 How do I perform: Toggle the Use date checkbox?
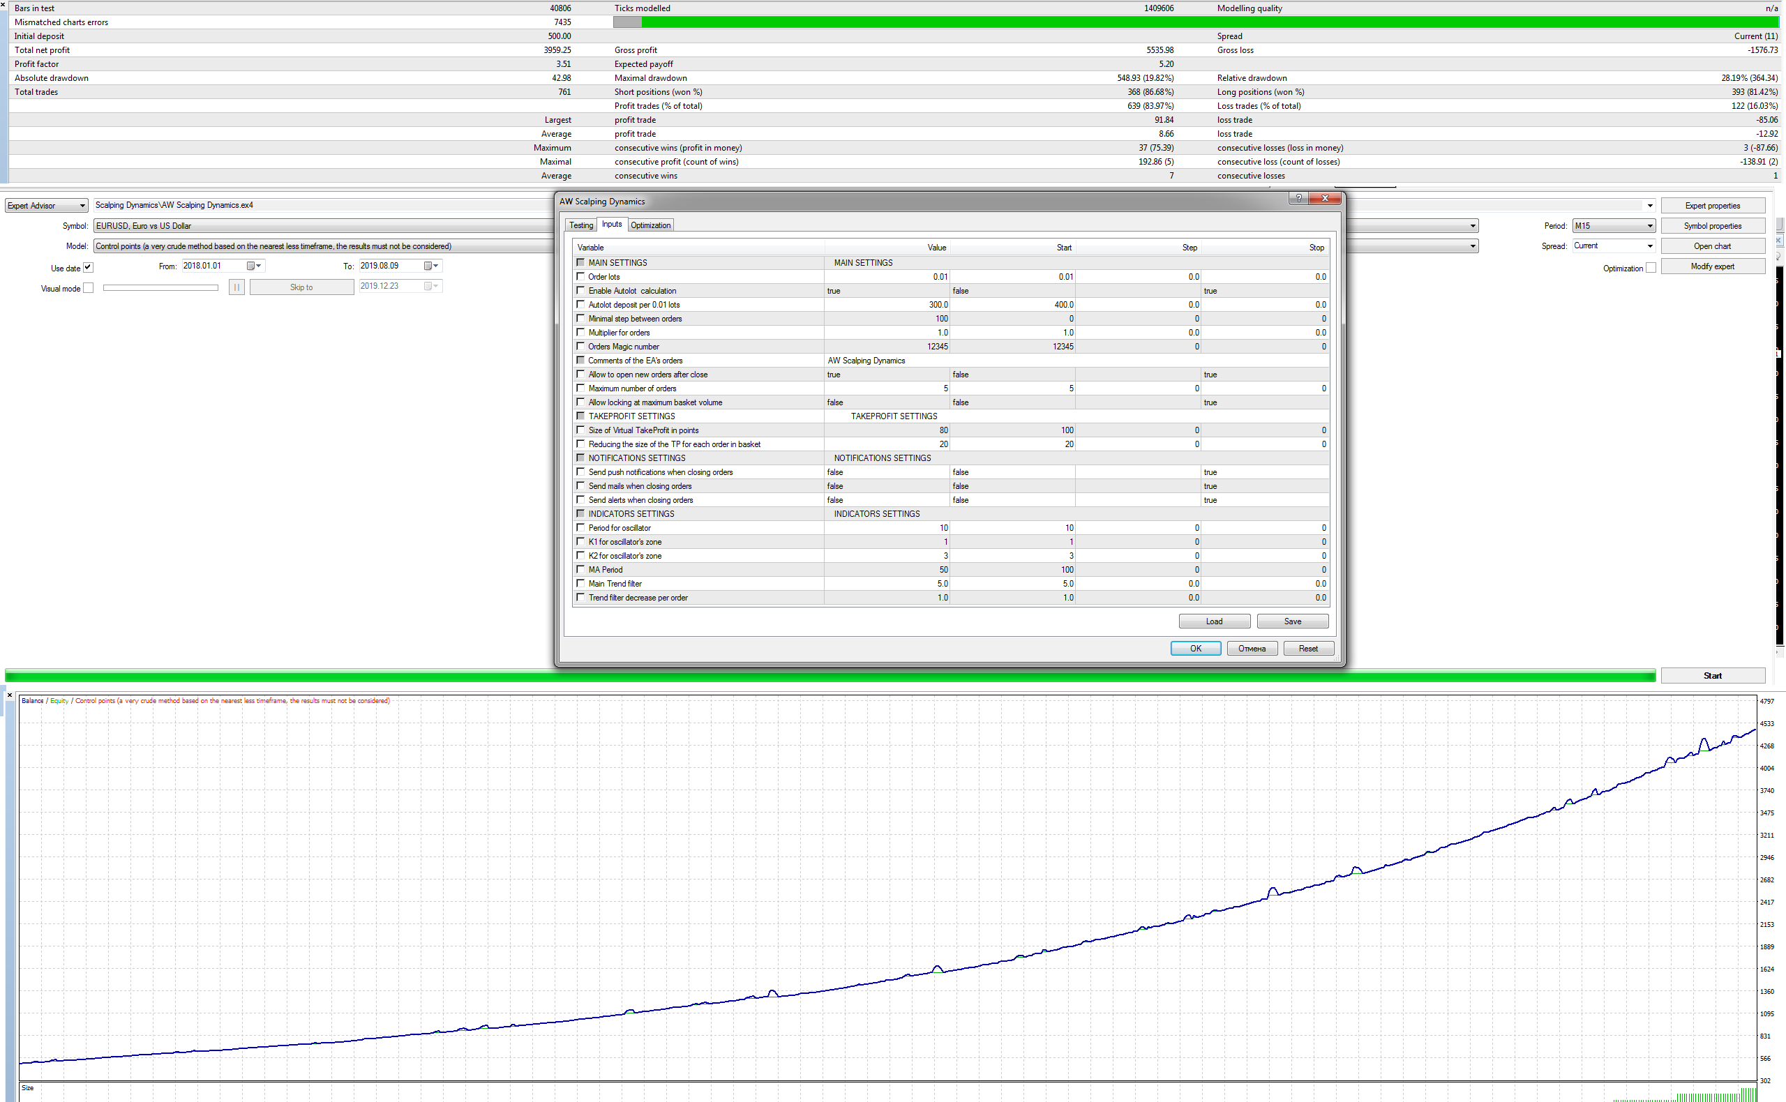[x=88, y=268]
